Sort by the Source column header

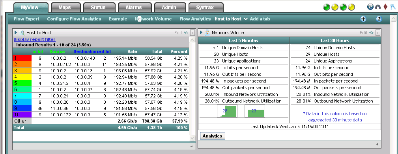pyautogui.click(x=57, y=51)
